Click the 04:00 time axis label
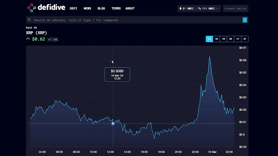Viewport: 278px width, 156px height. tap(42, 152)
